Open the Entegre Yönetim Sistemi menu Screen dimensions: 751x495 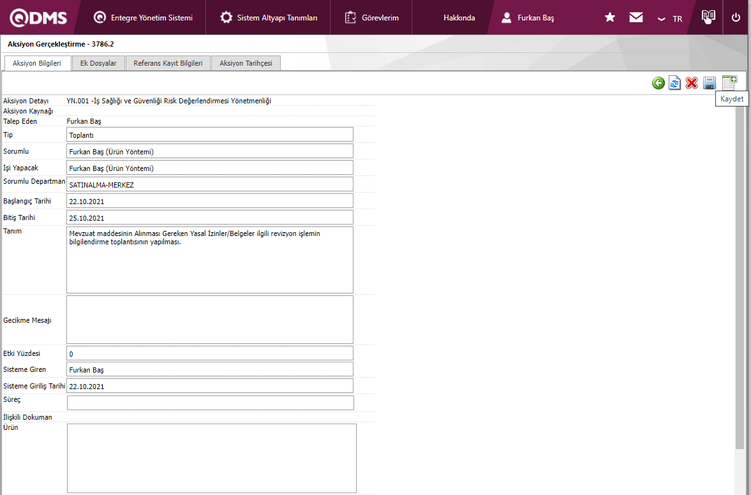143,18
